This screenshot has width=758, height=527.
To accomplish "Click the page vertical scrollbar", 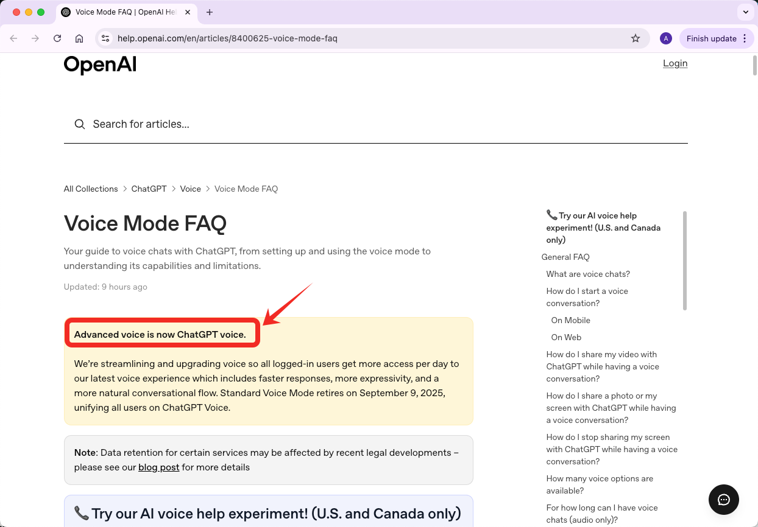I will tap(755, 65).
